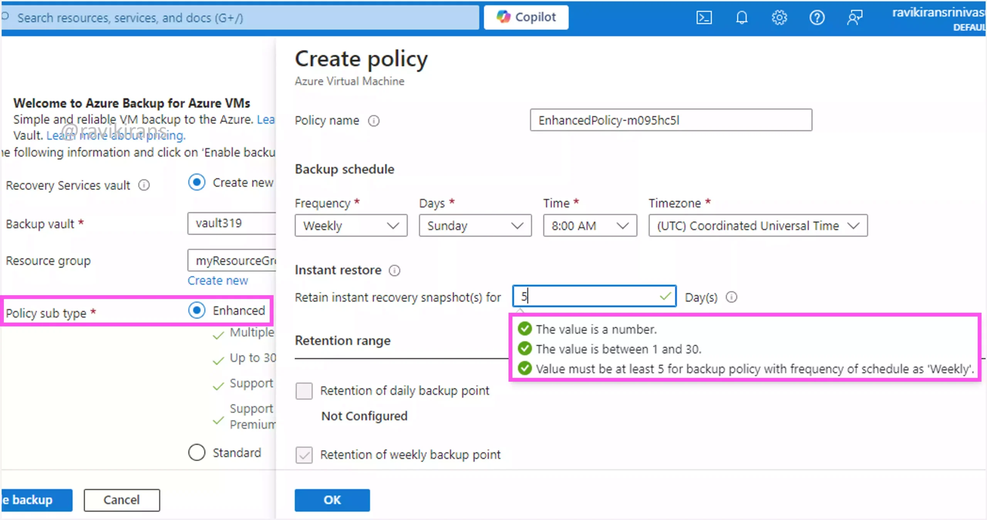Click 'The value is a number.' message
This screenshot has height=520, width=987.
(596, 329)
